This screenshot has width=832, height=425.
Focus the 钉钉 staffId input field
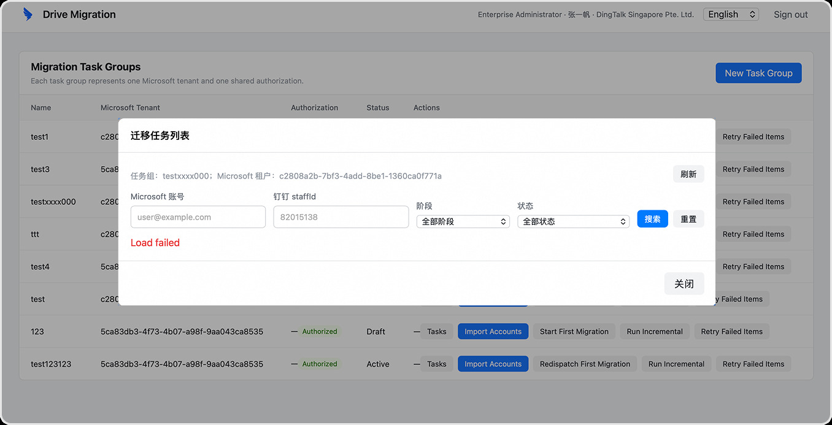click(x=341, y=217)
